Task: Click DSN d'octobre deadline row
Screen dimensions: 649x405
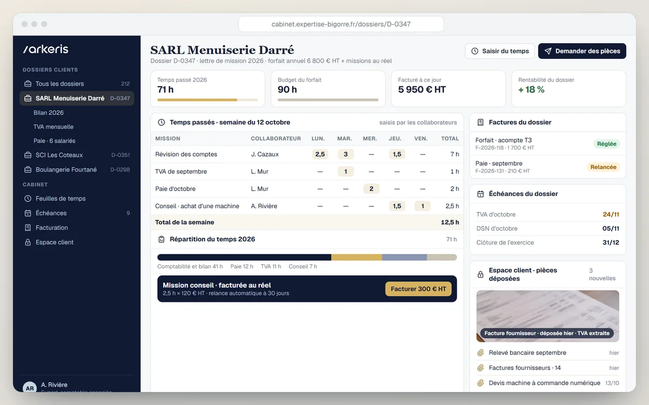Action: (548, 228)
